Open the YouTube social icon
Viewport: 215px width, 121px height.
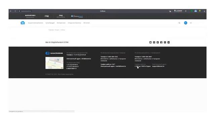tap(150, 42)
